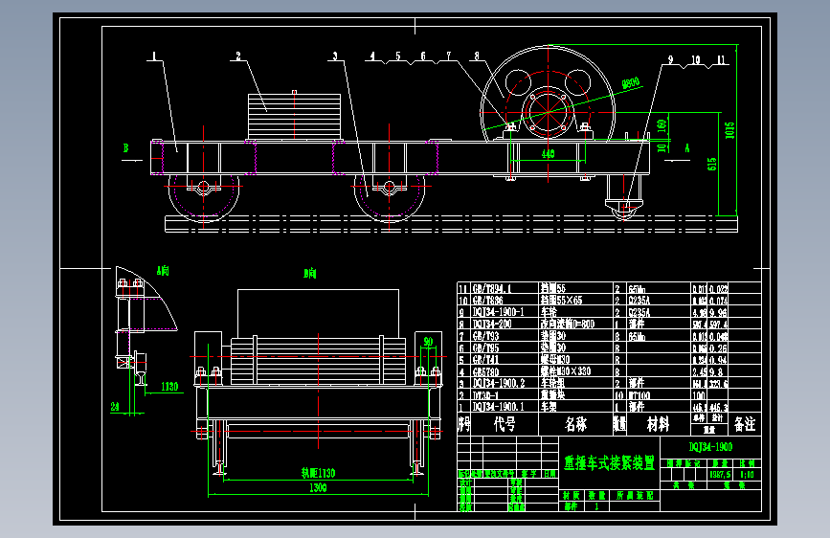Select the 1015 vertical dimension text
830x538 pixels.
(x=729, y=130)
